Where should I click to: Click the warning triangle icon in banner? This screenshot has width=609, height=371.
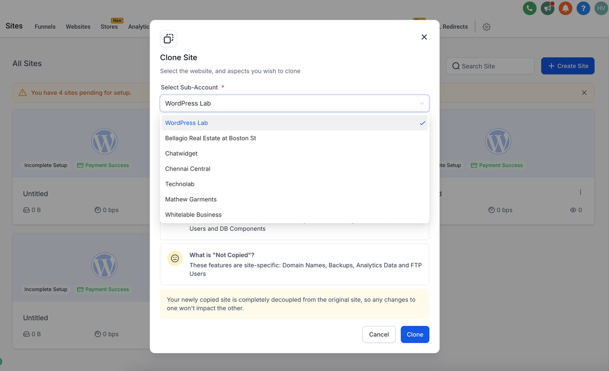point(23,92)
